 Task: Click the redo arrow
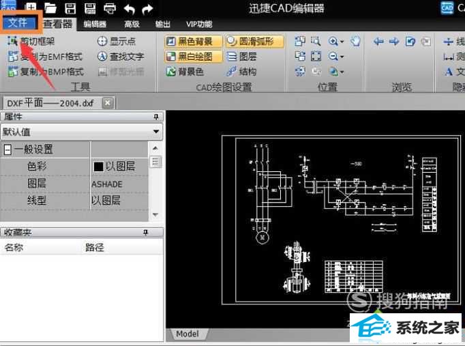click(x=147, y=9)
